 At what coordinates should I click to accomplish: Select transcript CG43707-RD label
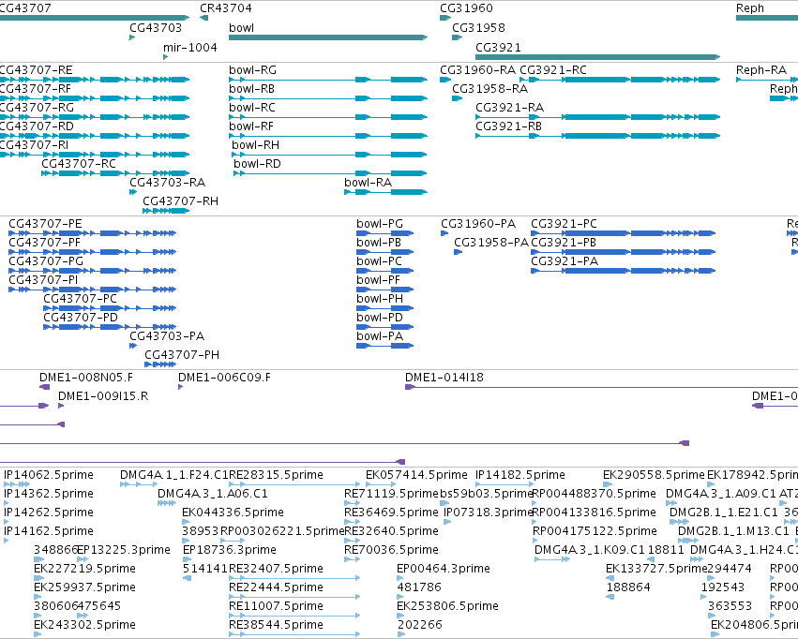tap(37, 126)
